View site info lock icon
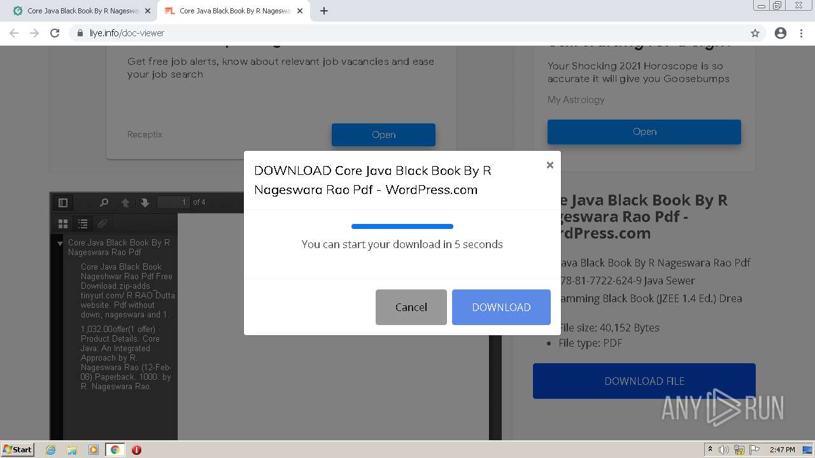Image resolution: width=815 pixels, height=458 pixels. 80,33
